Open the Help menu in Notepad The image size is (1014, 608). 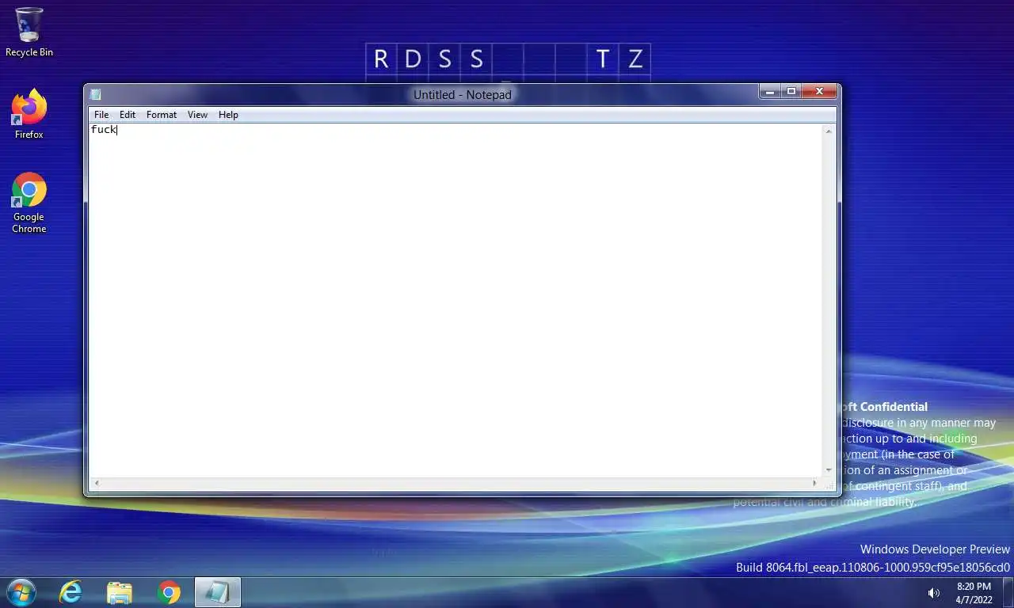pos(228,115)
